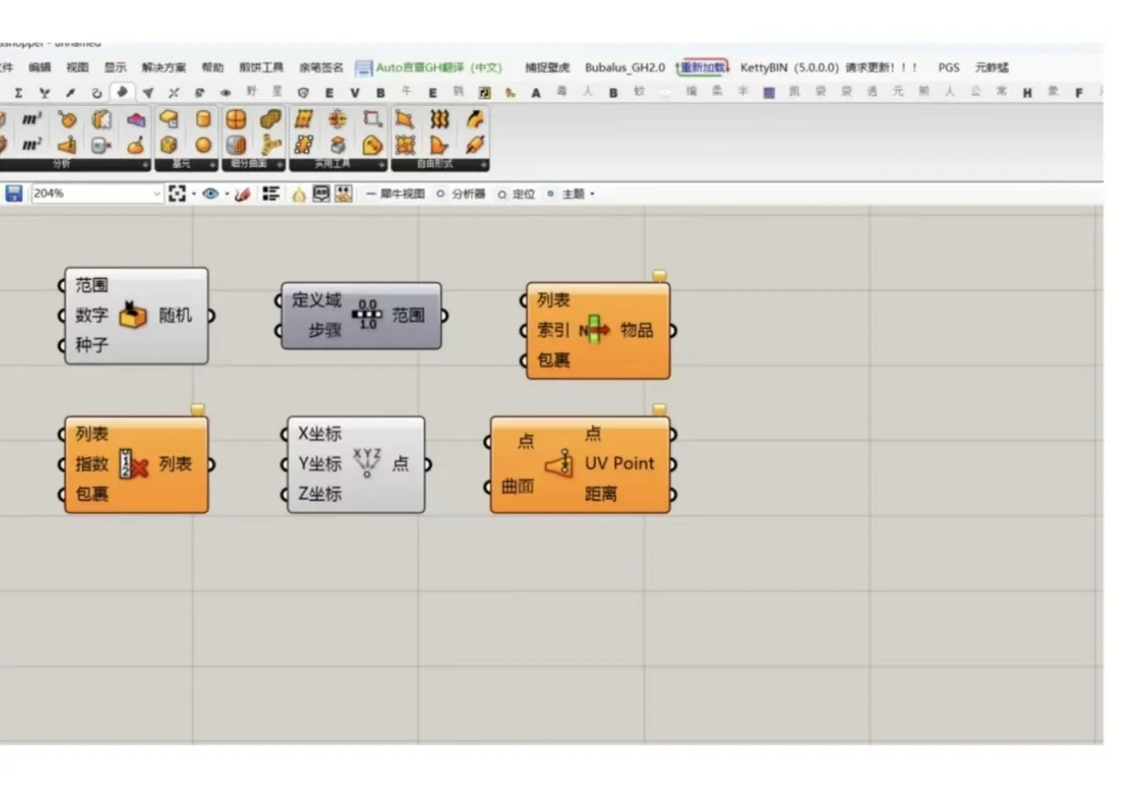
Task: Click the Cull Index red-X icon
Action: pos(133,464)
